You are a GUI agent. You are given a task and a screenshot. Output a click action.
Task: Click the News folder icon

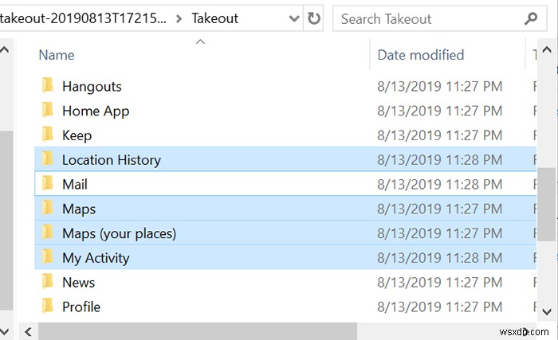[48, 282]
